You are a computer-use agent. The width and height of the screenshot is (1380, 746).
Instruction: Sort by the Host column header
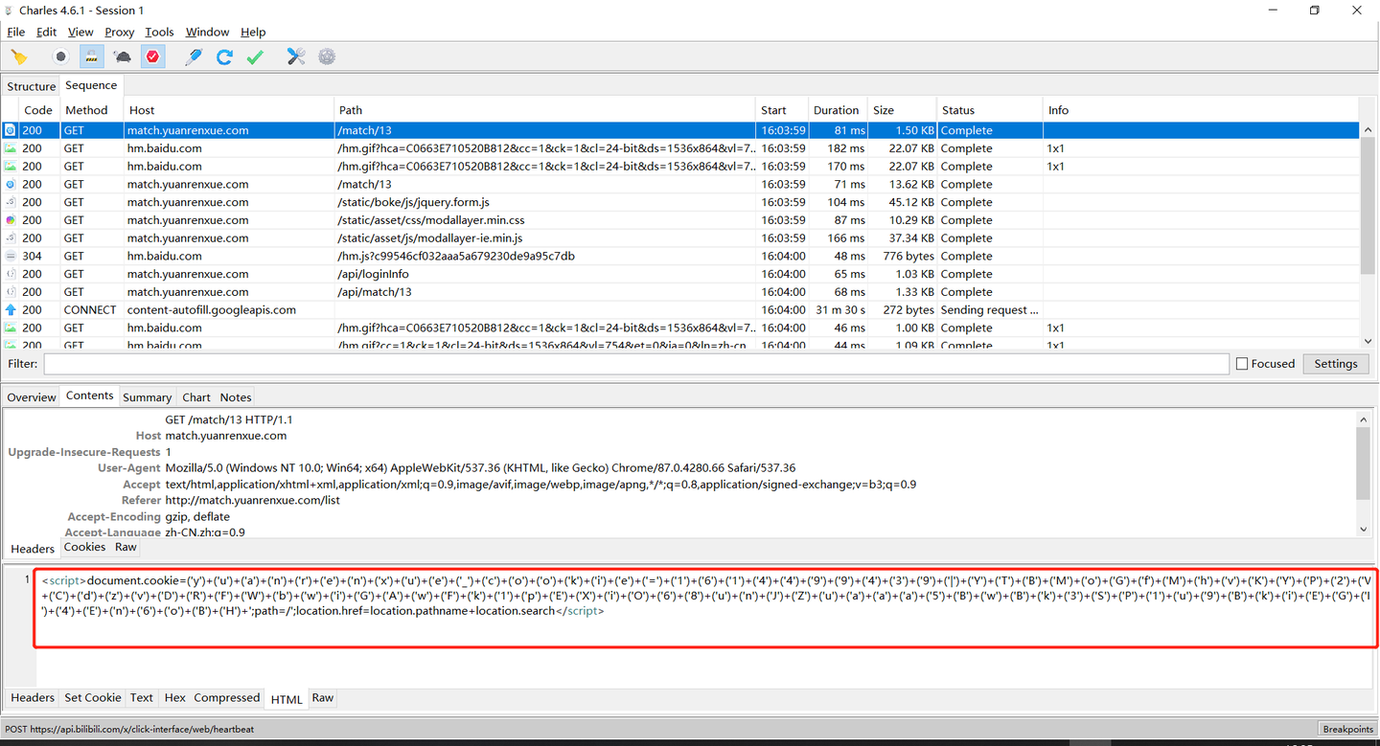[229, 110]
